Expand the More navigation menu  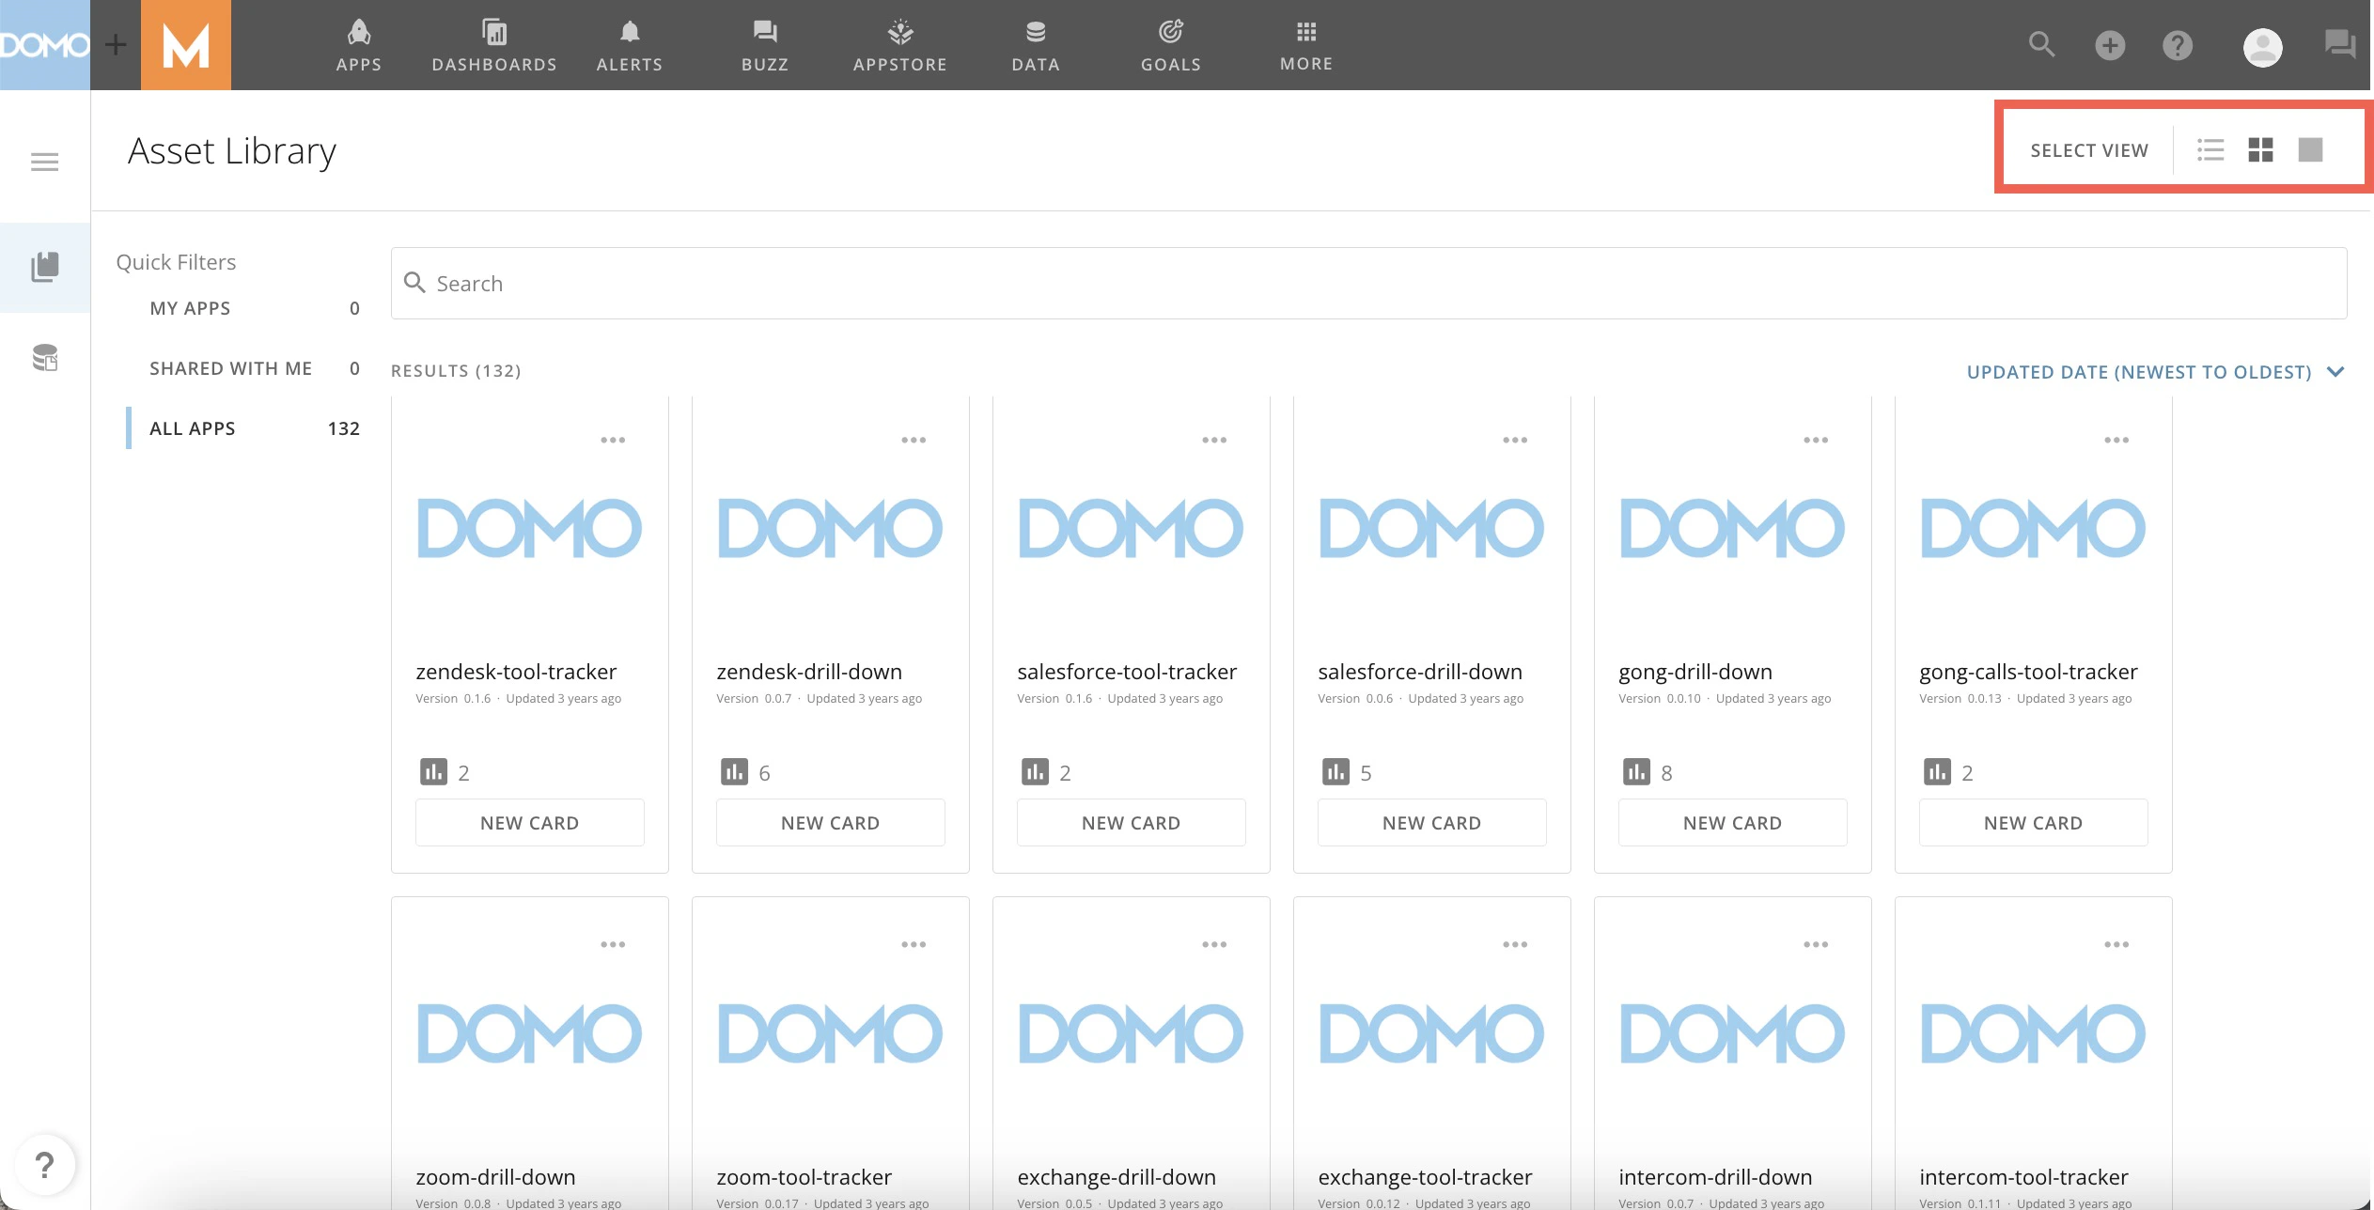point(1306,45)
